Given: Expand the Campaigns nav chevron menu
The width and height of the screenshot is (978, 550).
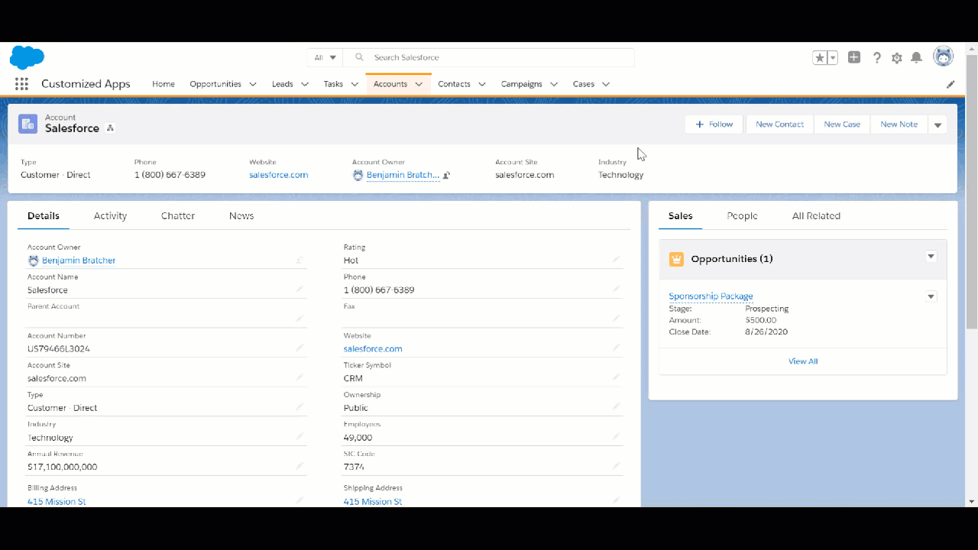Looking at the screenshot, I should tap(554, 84).
